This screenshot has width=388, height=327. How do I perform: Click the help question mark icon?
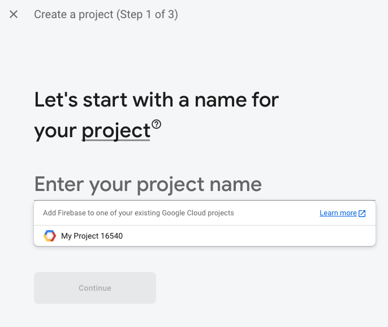[x=157, y=124]
